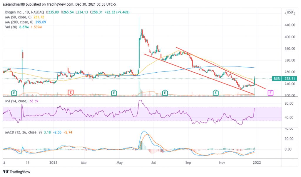Click the 295.09 MA 200 value
Screen dimensions: 301x177
[41, 22]
